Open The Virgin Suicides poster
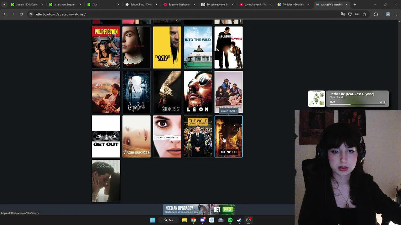 [137, 137]
